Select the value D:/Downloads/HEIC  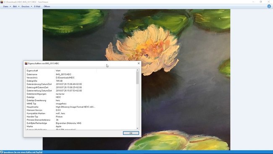point(65,77)
